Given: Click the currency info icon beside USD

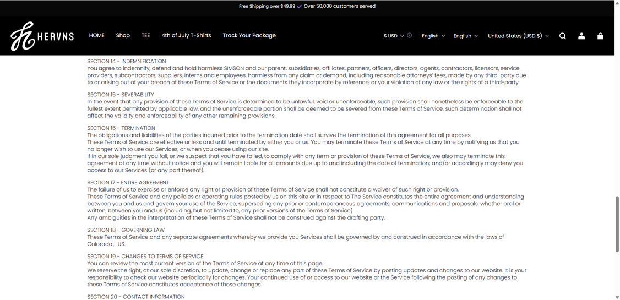Looking at the screenshot, I should (x=409, y=36).
